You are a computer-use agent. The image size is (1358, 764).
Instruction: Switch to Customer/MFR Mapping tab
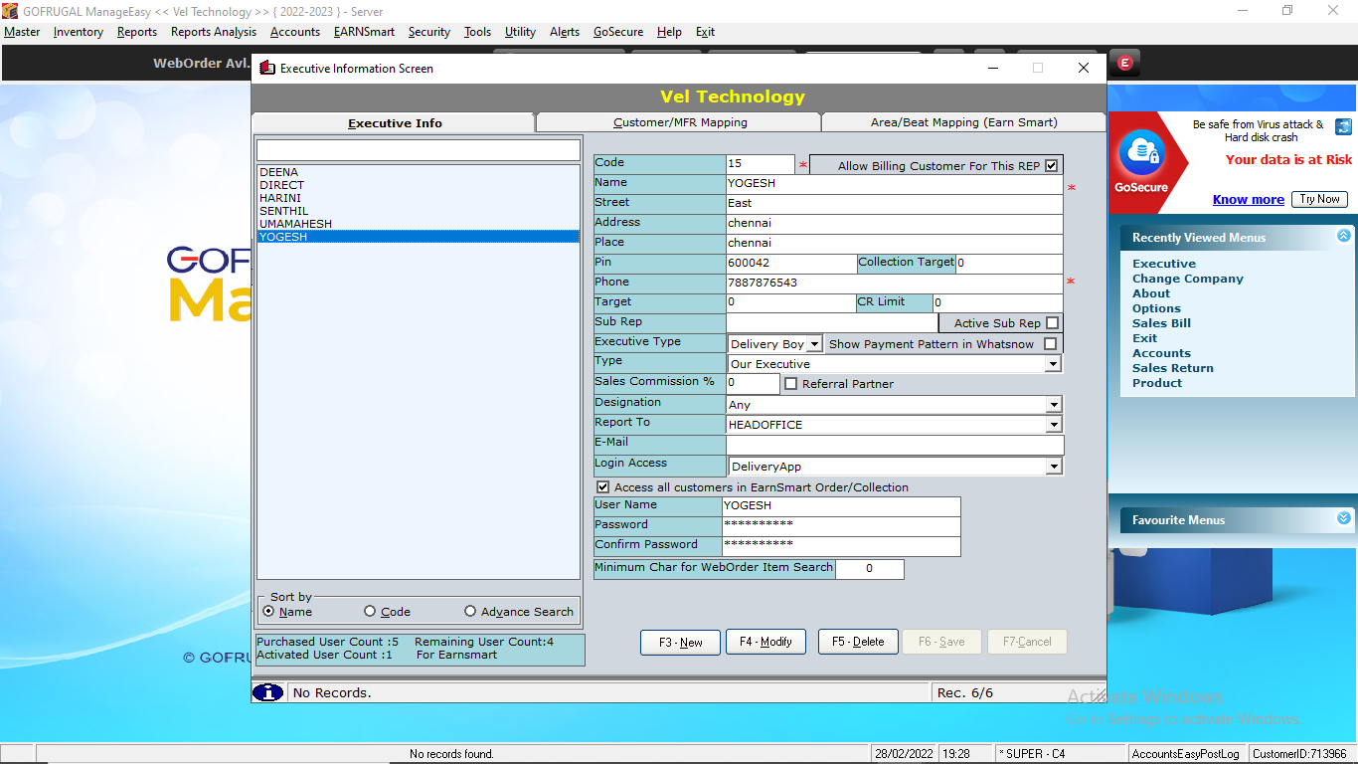pyautogui.click(x=679, y=122)
